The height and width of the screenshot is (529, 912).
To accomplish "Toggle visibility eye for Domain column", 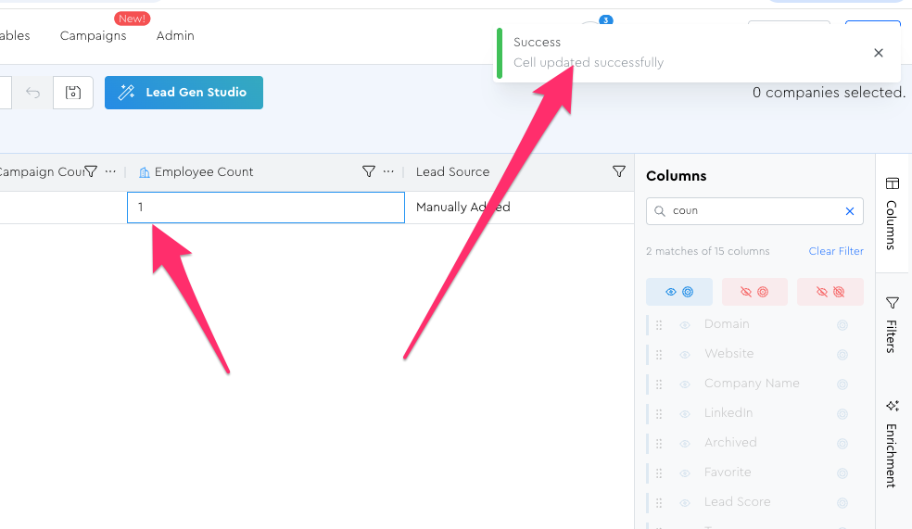I will point(685,325).
